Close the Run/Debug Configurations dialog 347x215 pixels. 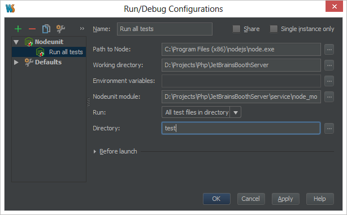[x=334, y=6]
